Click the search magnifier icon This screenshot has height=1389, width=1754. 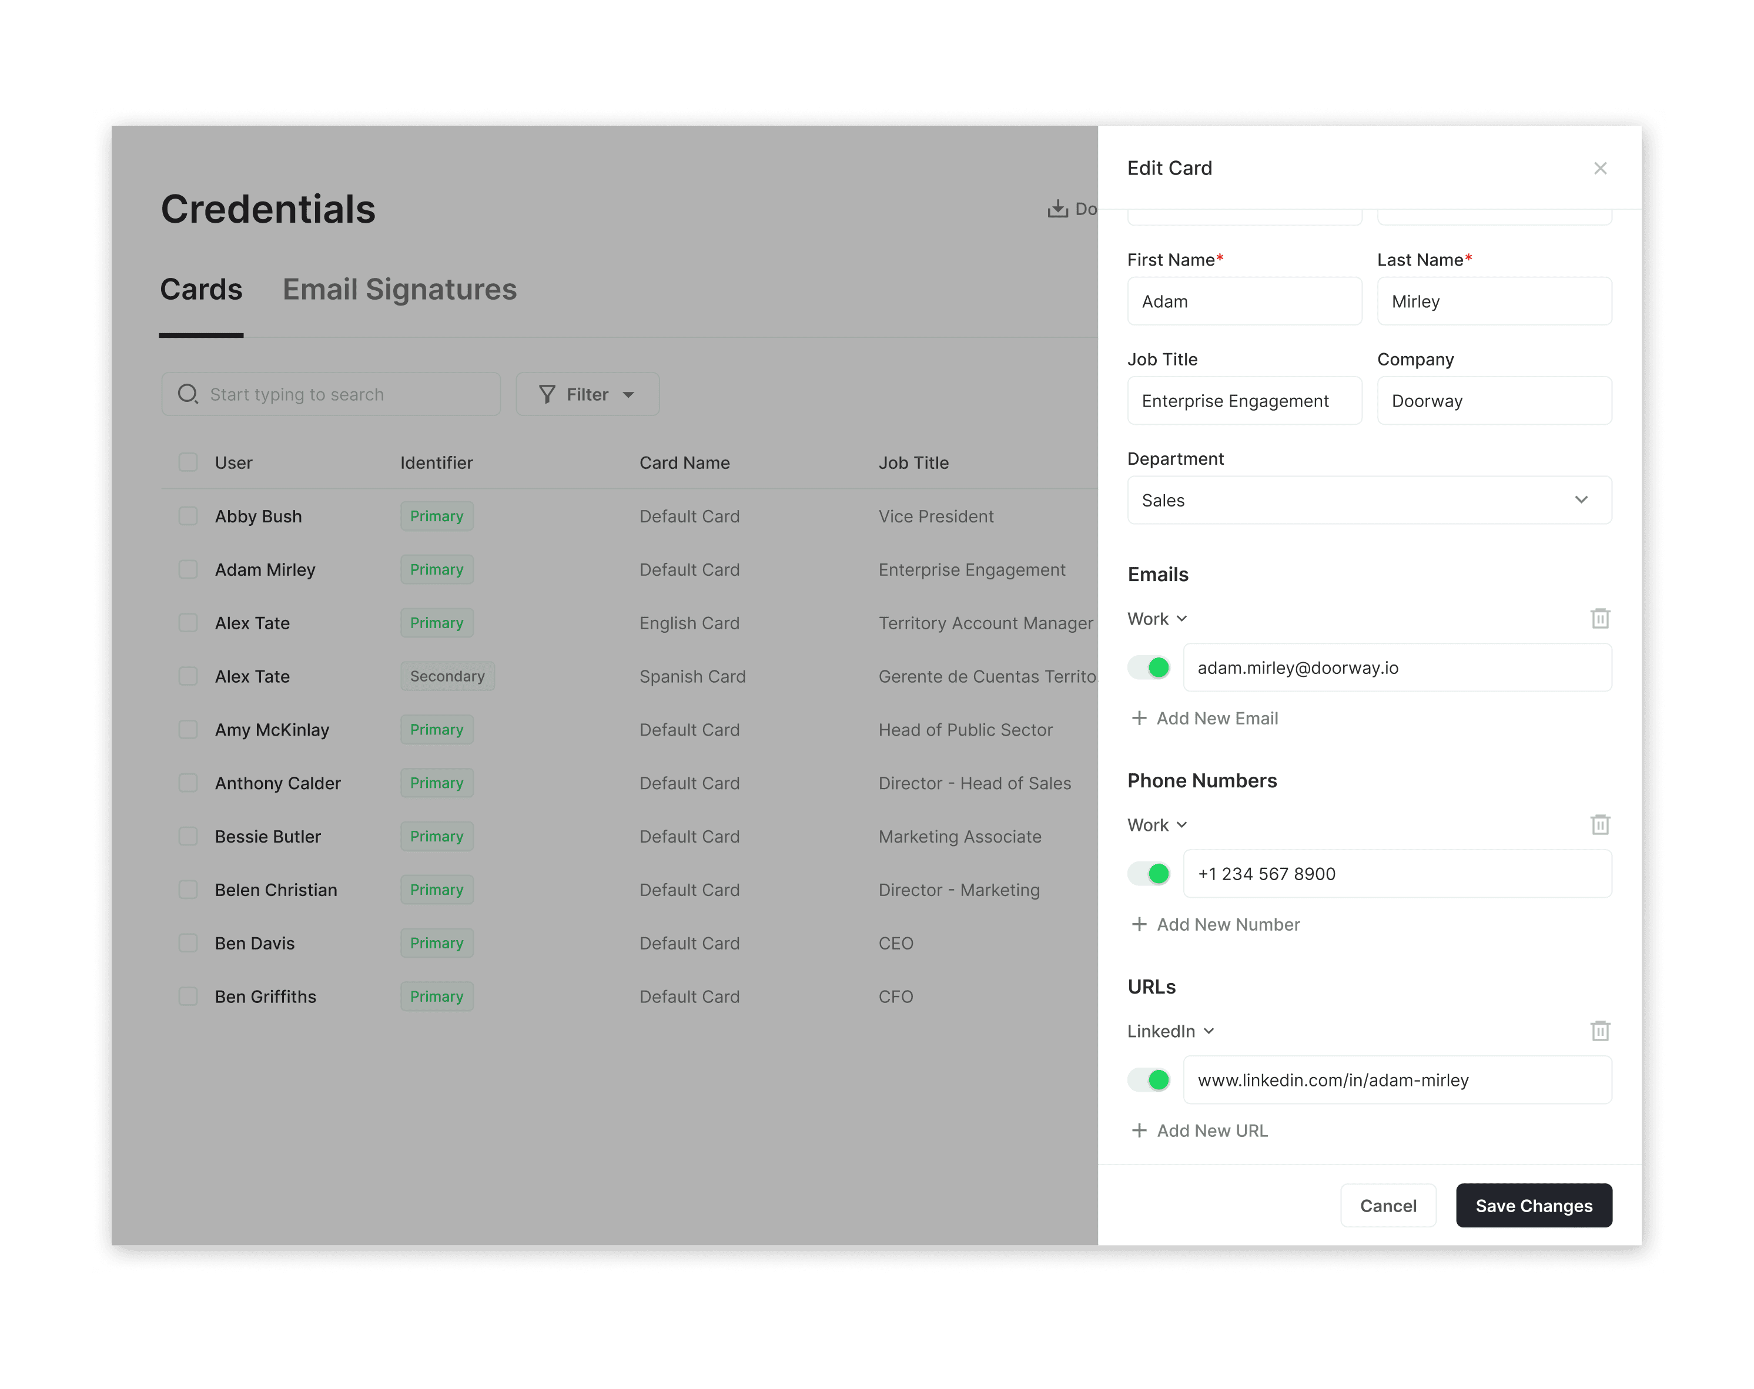pos(188,394)
